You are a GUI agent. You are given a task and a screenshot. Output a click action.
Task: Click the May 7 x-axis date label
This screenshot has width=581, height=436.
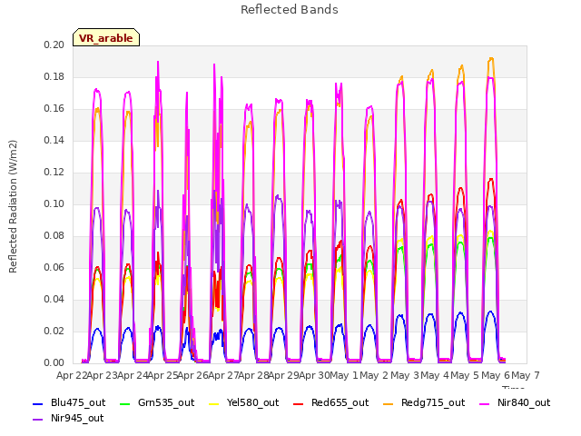pyautogui.click(x=526, y=375)
